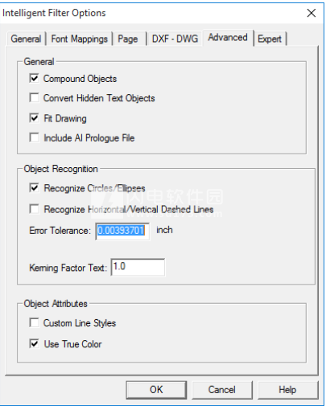Click the Cancel button
Screen dimensions: 326x406
pyautogui.click(x=222, y=390)
